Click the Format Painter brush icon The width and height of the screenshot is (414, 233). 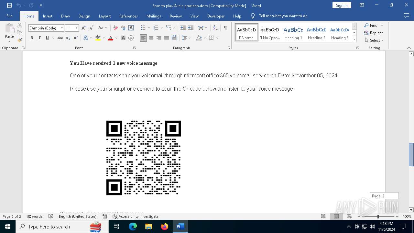[20, 40]
